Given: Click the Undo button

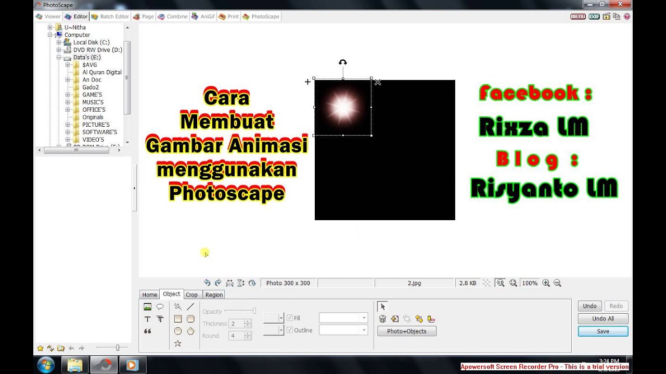Looking at the screenshot, I should (590, 306).
